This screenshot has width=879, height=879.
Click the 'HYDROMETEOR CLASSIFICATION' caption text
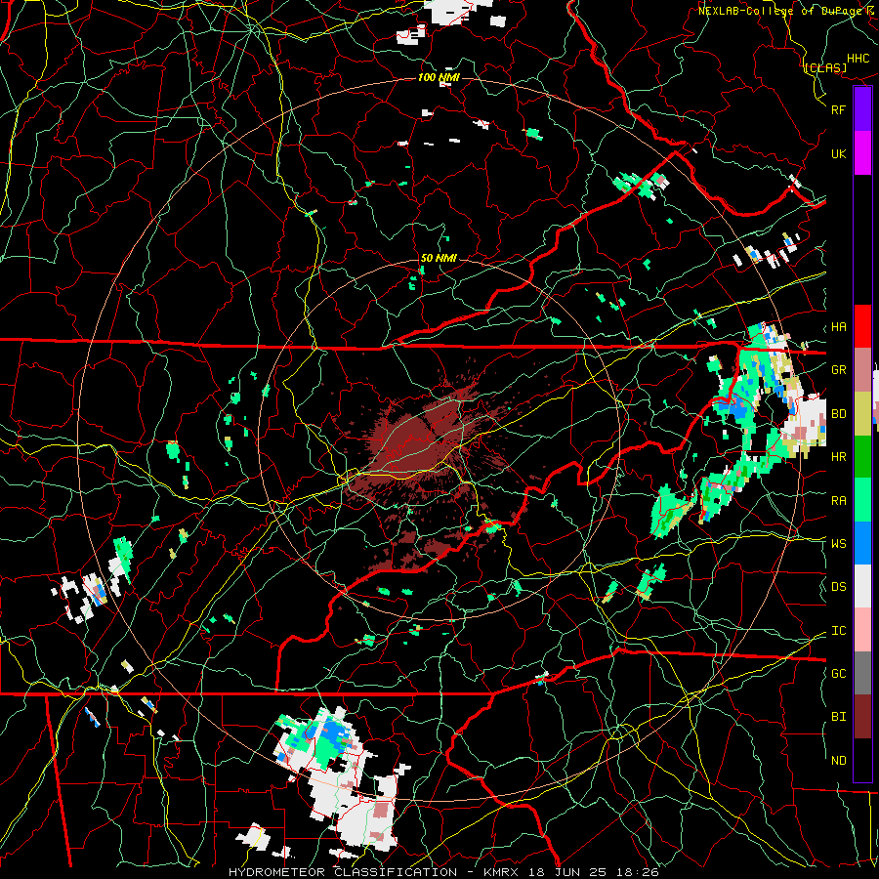point(343,872)
